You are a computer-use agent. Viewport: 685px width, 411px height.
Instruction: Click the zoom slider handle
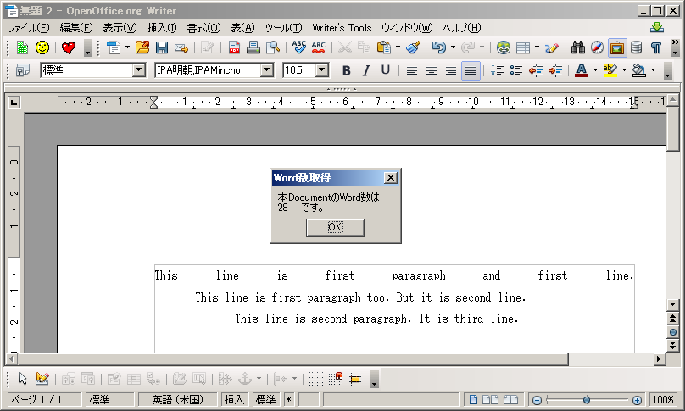(x=587, y=400)
